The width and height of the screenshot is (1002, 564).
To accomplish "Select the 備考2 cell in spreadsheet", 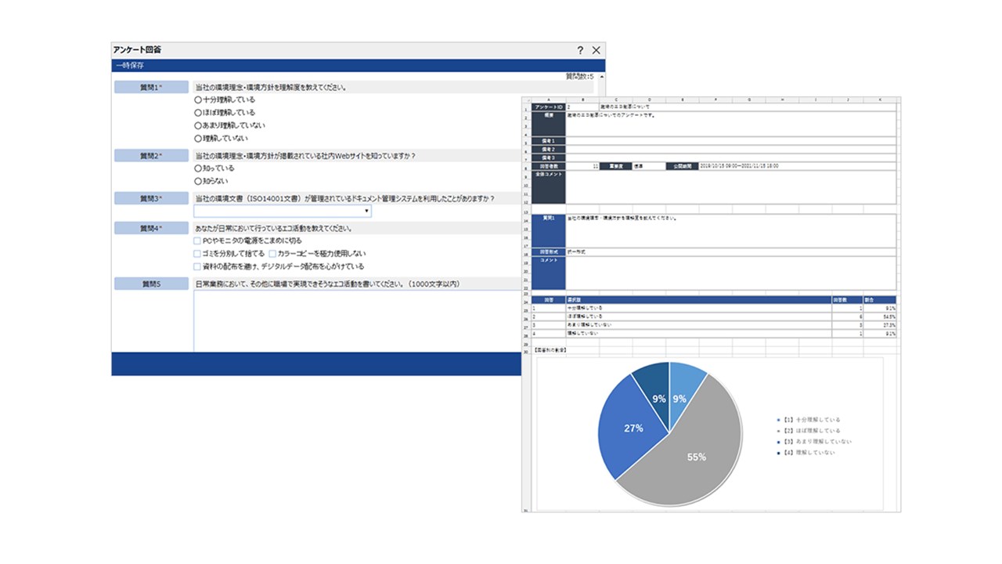I will [x=548, y=150].
